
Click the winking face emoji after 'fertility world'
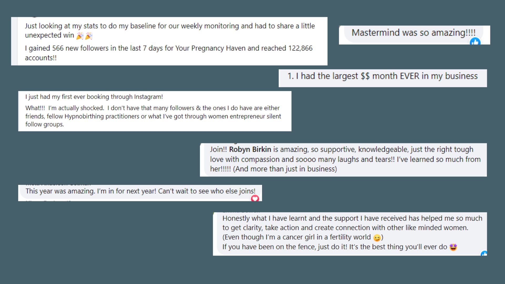377,238
